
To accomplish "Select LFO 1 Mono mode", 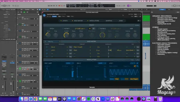I will coord(112,79).
